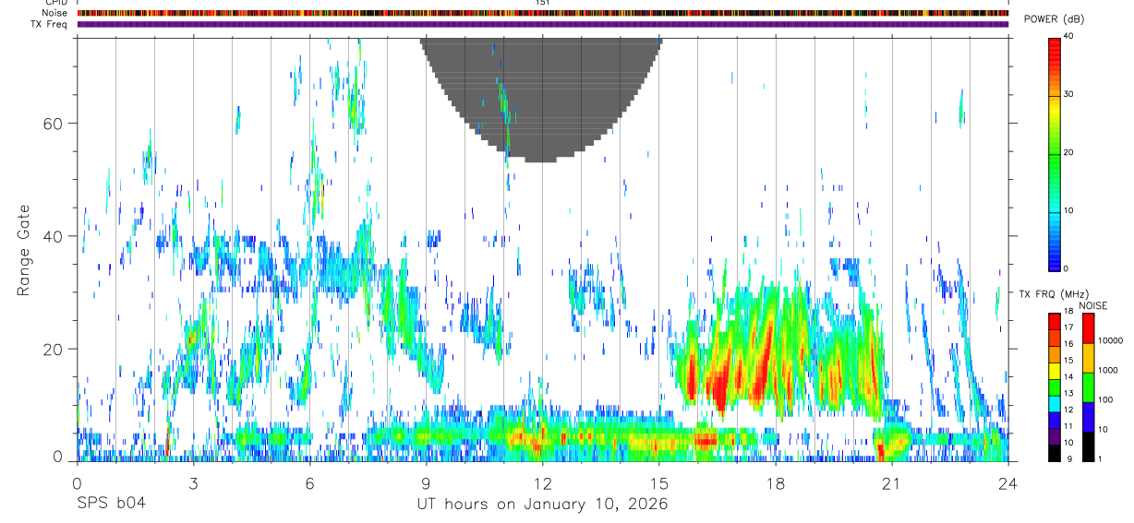
Task: Click the NOISE legend title above its color bar
Action: [1092, 305]
